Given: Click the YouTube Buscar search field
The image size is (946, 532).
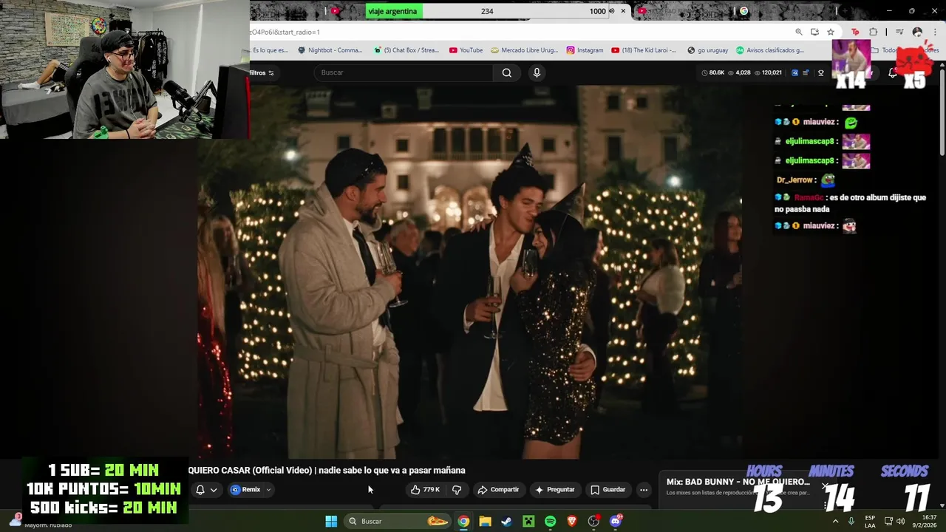Looking at the screenshot, I should tap(403, 72).
